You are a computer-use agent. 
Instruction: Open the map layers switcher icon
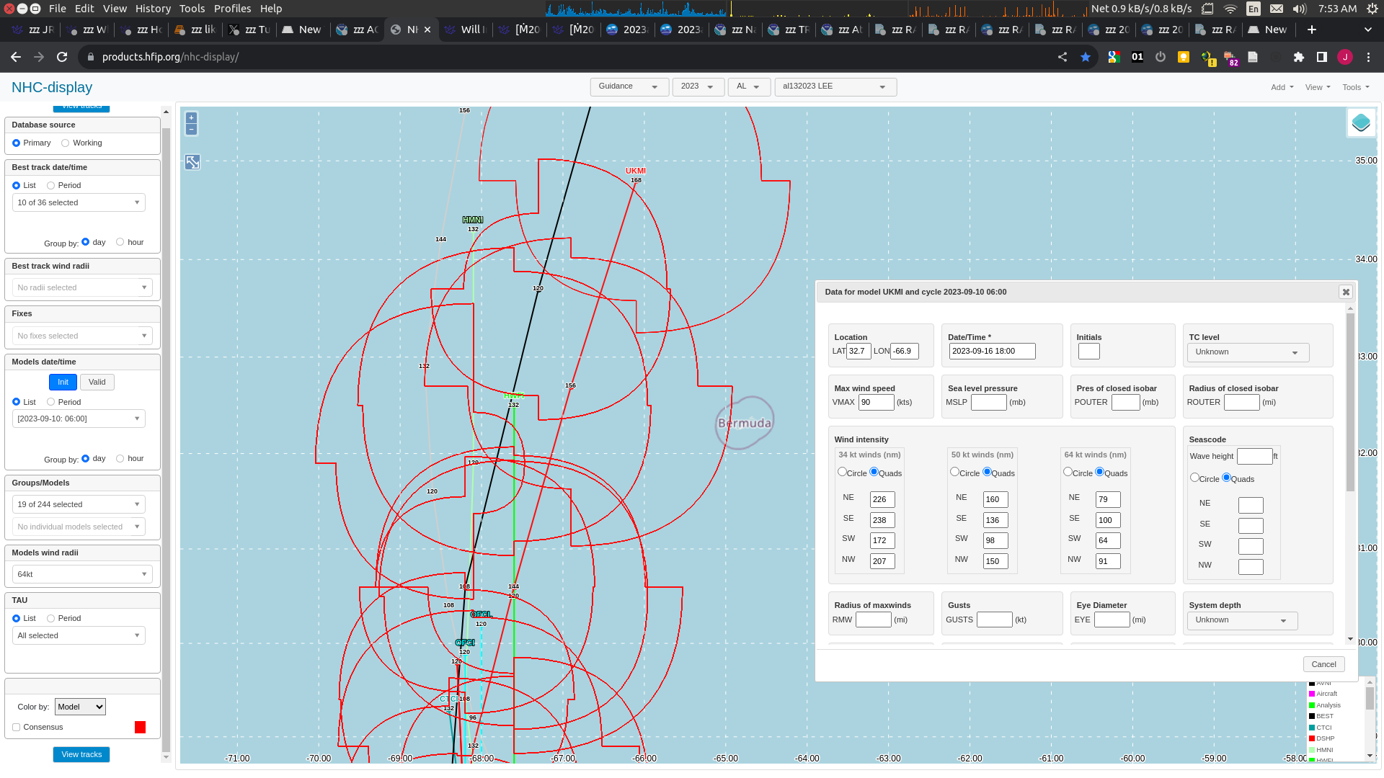click(1361, 123)
